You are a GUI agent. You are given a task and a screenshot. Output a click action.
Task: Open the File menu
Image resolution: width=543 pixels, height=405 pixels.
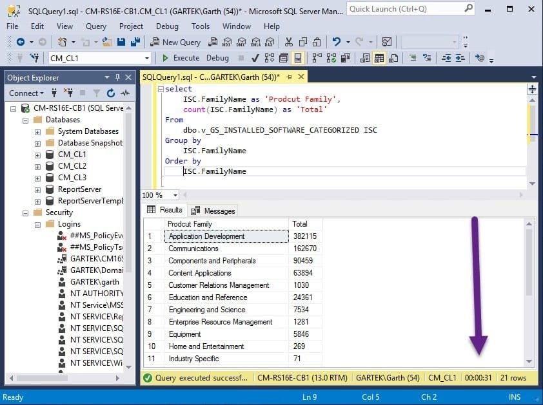(12, 26)
